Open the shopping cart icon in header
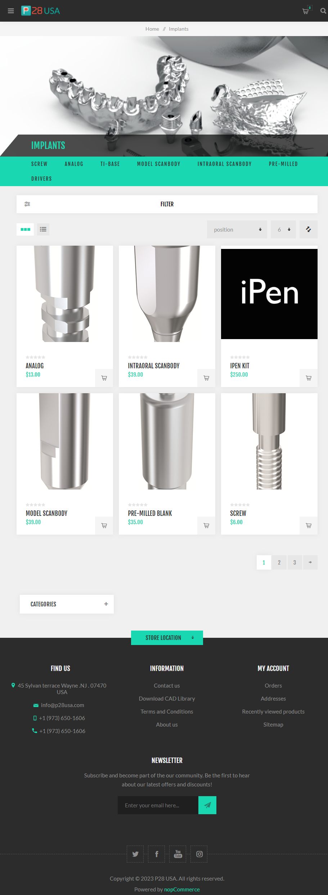Viewport: 328px width, 895px height. (x=306, y=11)
